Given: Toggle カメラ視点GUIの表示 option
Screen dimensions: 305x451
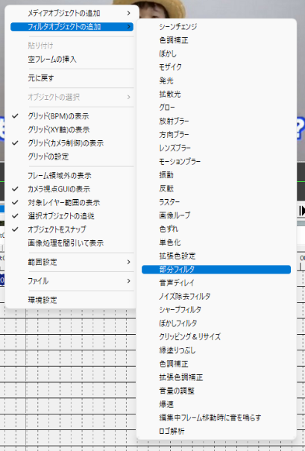Looking at the screenshot, I should (72, 189).
